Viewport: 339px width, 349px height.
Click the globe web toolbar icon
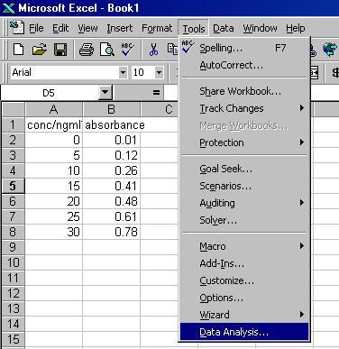pos(330,50)
